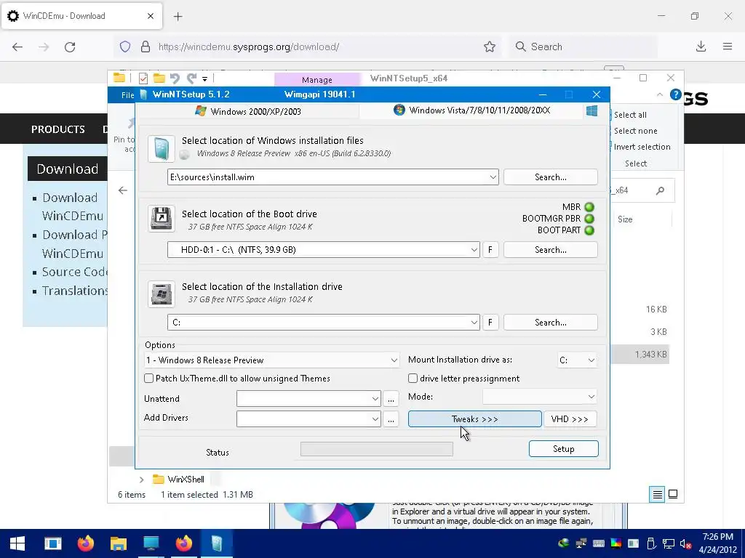The width and height of the screenshot is (745, 558).
Task: Open the Unattend dropdown
Action: pyautogui.click(x=375, y=399)
